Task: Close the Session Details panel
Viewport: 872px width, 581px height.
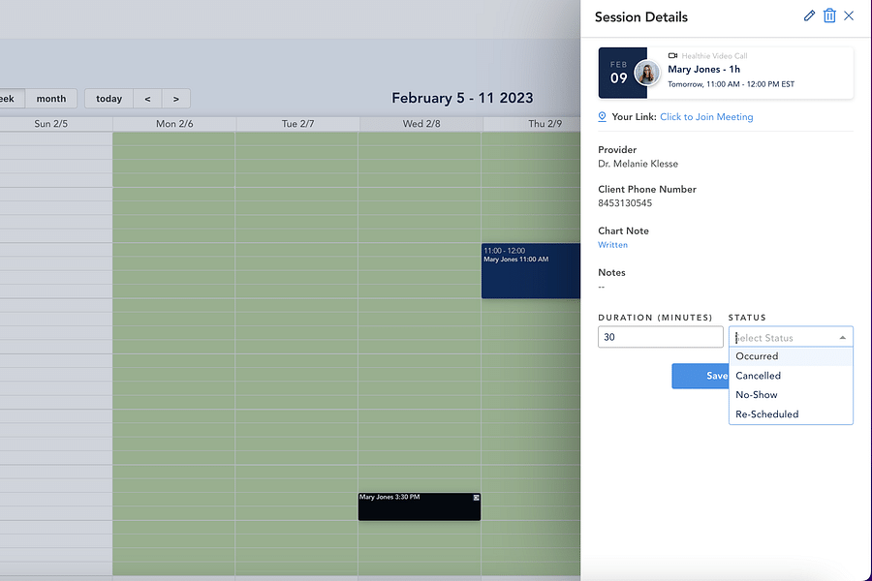Action: point(850,15)
